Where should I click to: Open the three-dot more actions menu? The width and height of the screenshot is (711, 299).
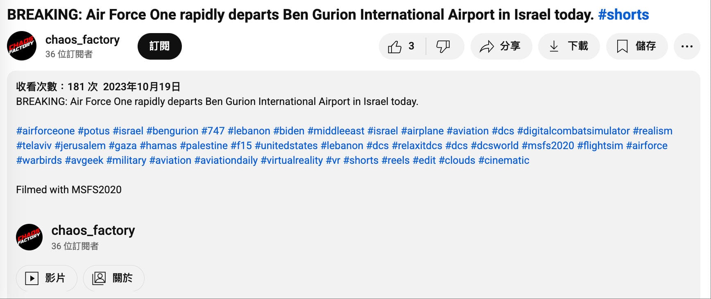click(x=687, y=47)
